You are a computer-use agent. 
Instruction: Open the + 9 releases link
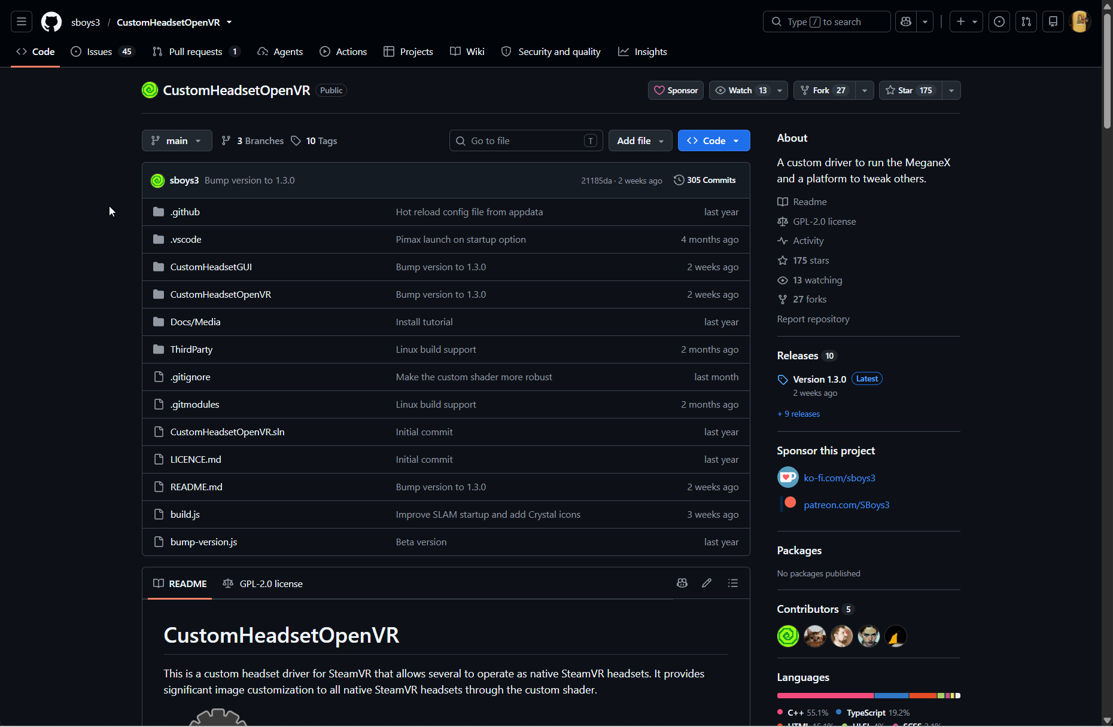[x=798, y=414]
